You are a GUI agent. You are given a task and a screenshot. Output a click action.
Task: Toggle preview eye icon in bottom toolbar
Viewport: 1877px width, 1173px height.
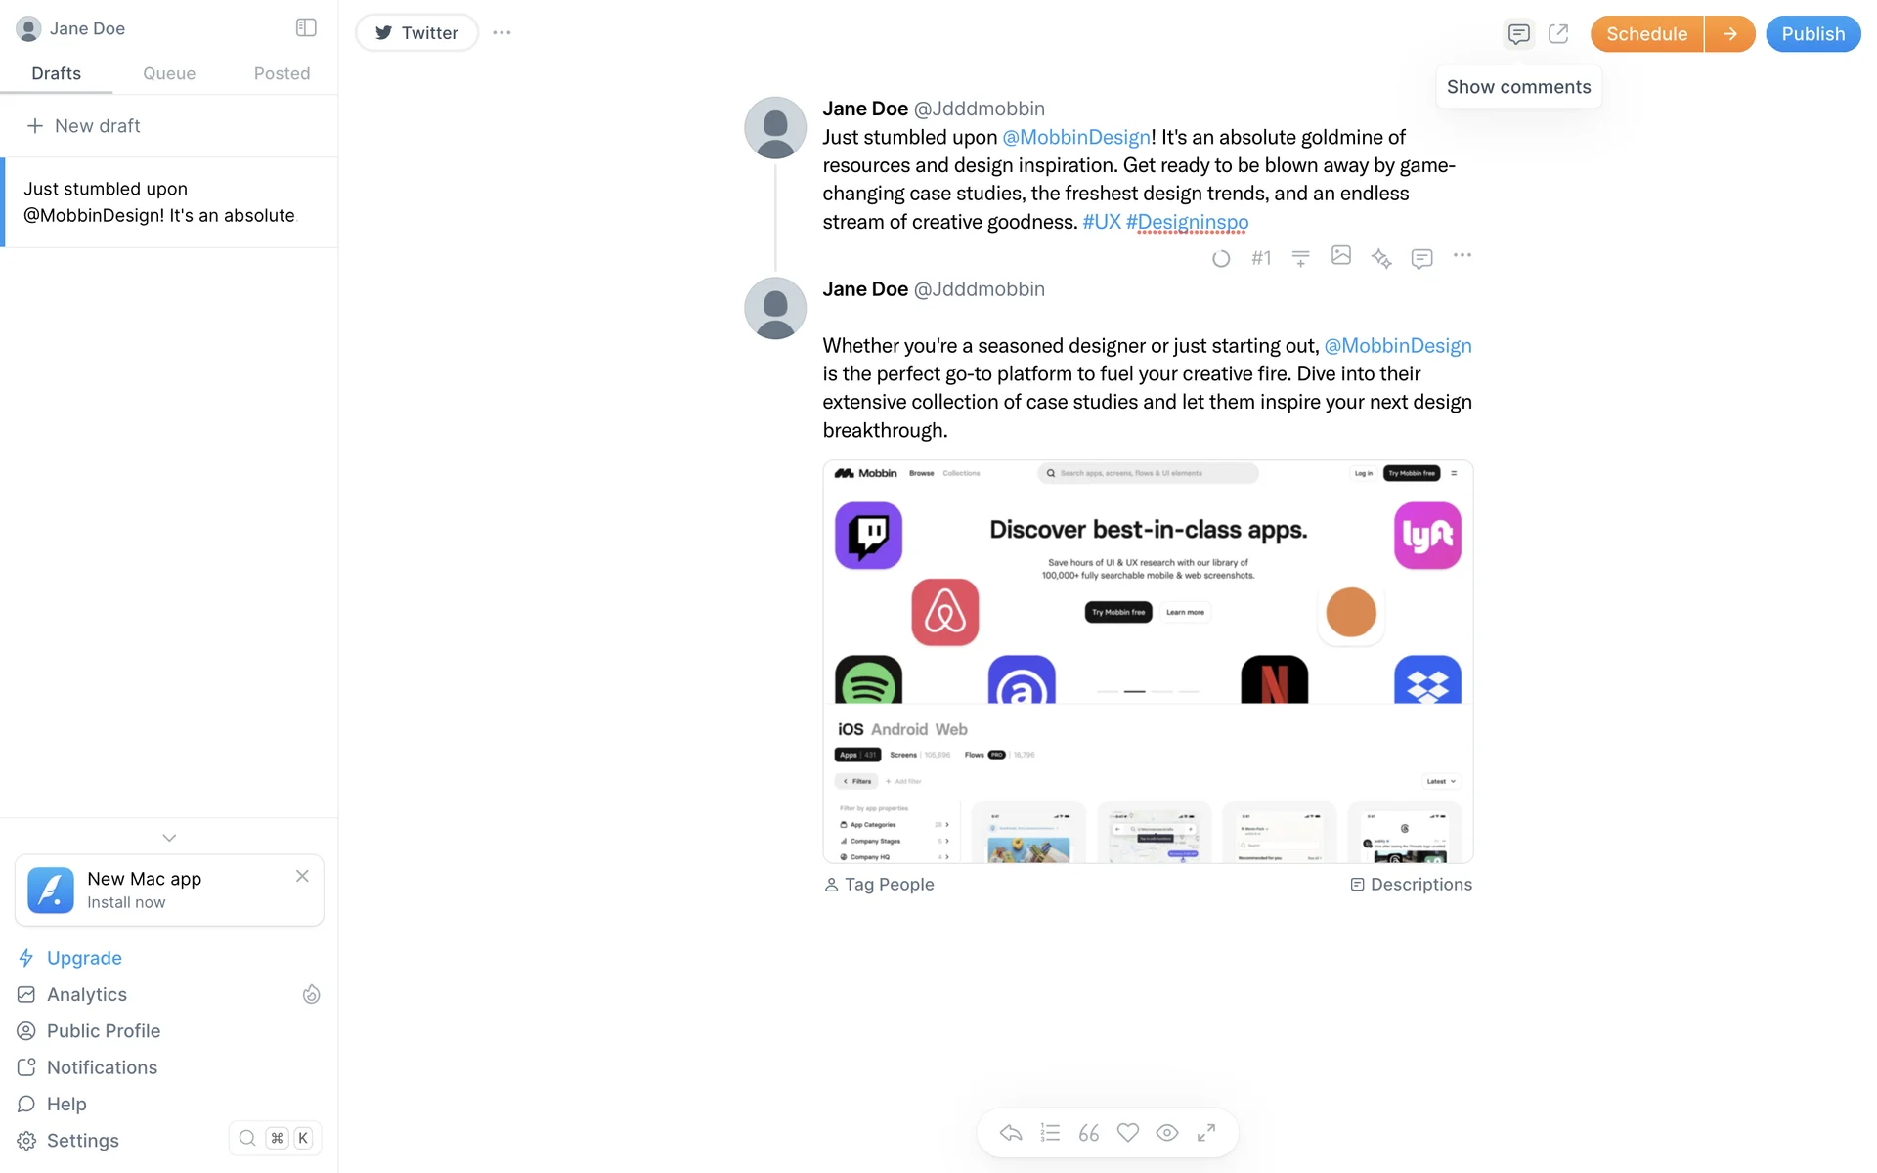1167,1133
